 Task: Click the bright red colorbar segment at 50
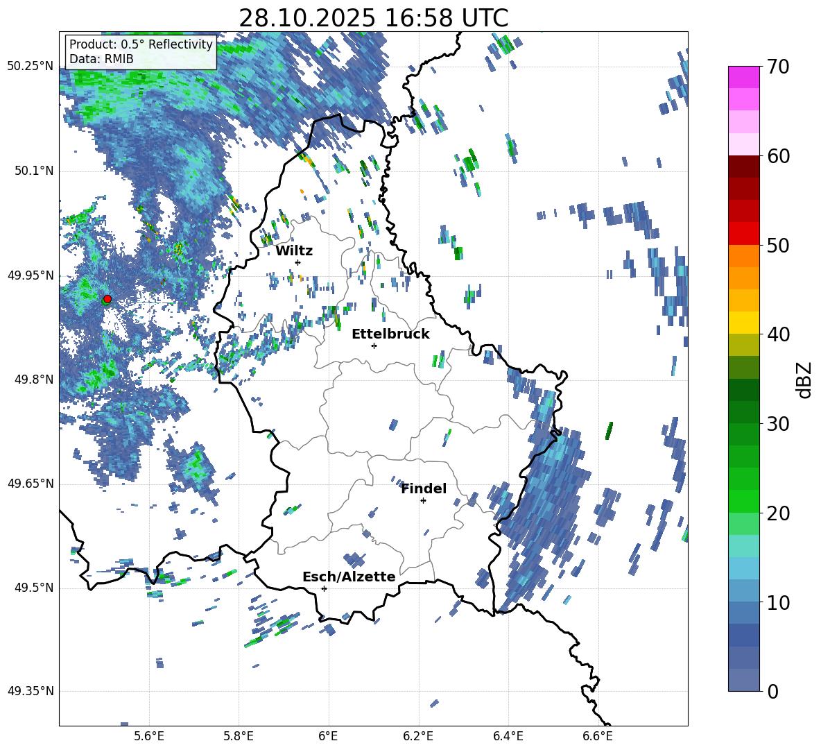pos(743,234)
